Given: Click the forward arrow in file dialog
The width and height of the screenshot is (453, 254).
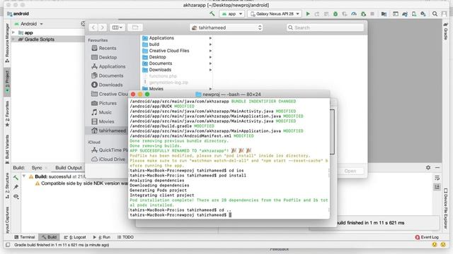Looking at the screenshot, I should click(102, 28).
